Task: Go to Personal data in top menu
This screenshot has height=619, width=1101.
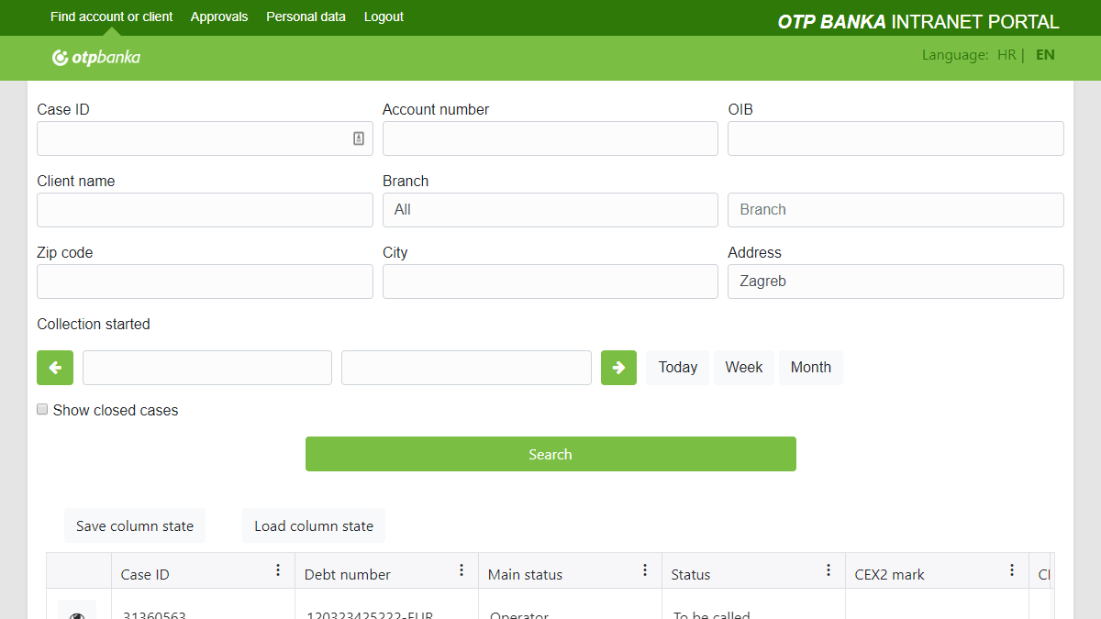Action: [x=306, y=17]
